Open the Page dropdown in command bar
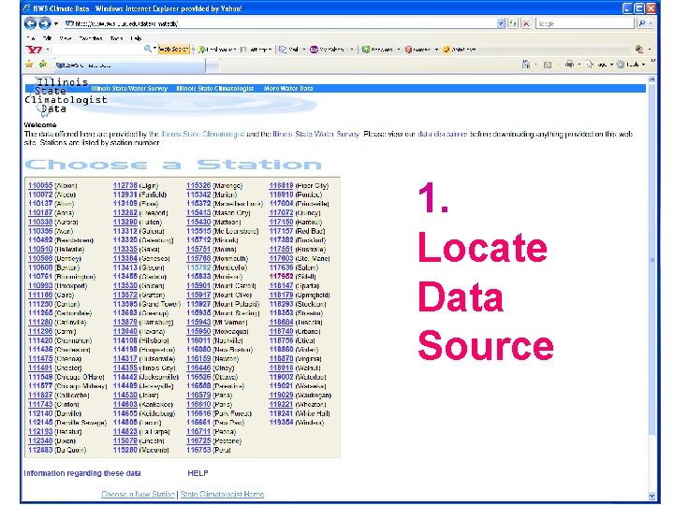Viewport: 674px width, 505px height. point(599,65)
